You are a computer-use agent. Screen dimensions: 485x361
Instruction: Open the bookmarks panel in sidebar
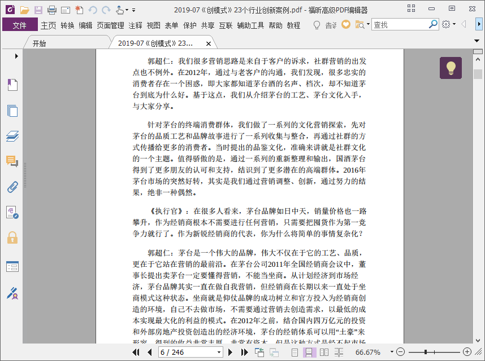coord(12,85)
